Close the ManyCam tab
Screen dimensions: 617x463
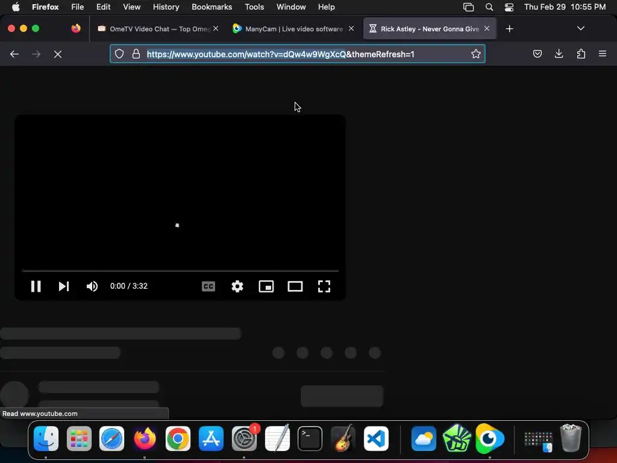351,28
